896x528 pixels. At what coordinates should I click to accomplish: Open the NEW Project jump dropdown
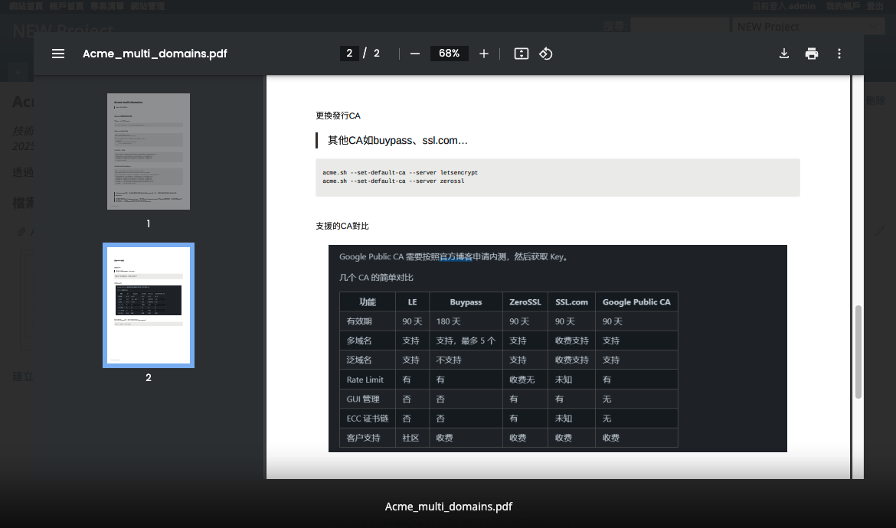[809, 27]
